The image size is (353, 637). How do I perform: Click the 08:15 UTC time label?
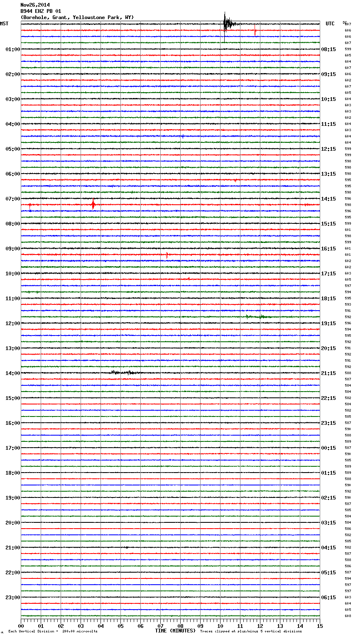coord(328,49)
